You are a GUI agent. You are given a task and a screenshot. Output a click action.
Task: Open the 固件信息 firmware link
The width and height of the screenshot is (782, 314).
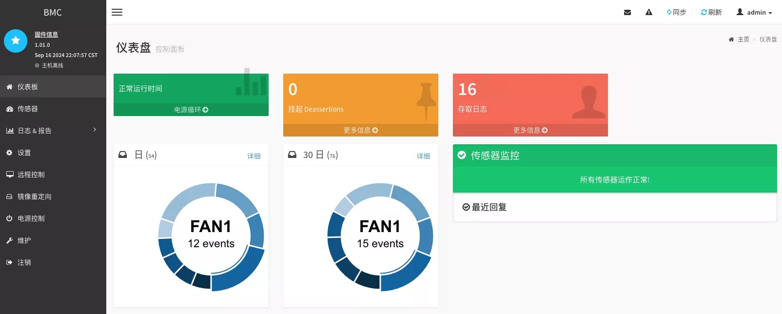click(46, 34)
